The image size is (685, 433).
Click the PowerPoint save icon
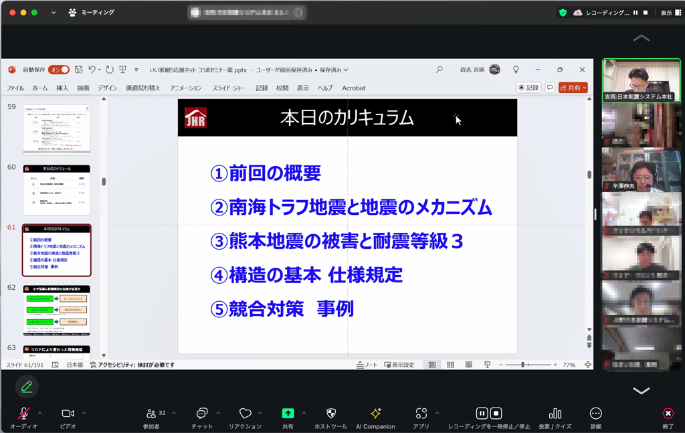(79, 70)
